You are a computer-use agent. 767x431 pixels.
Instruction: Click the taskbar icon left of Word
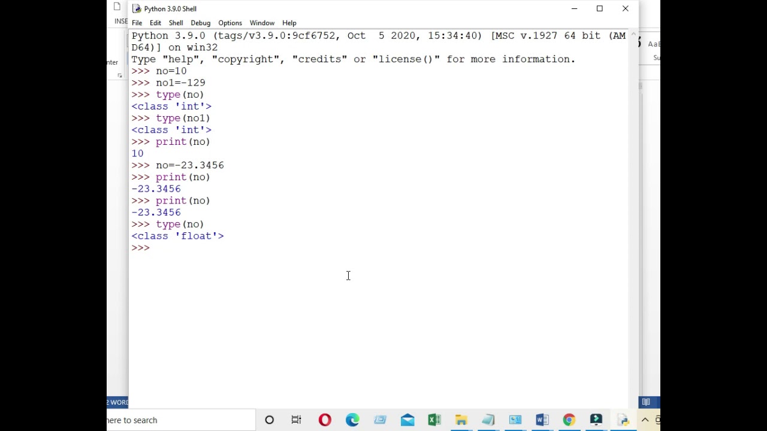click(x=515, y=420)
